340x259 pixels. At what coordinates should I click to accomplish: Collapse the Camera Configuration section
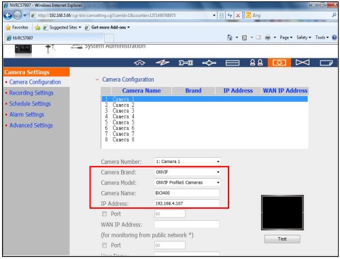point(97,80)
